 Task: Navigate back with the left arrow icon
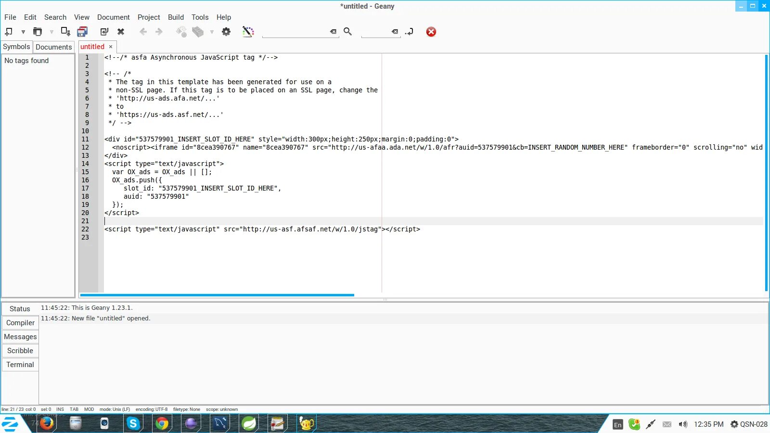(x=143, y=32)
